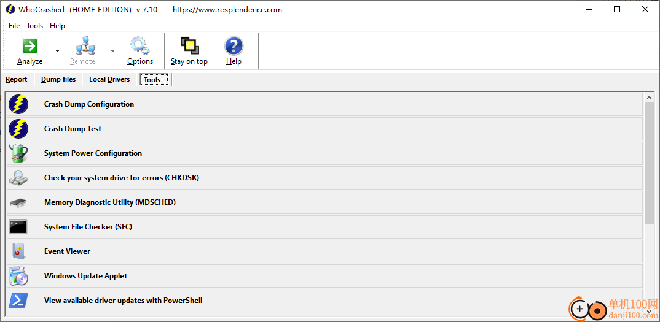
Task: Click the PowerShell driver updates icon
Action: point(18,301)
